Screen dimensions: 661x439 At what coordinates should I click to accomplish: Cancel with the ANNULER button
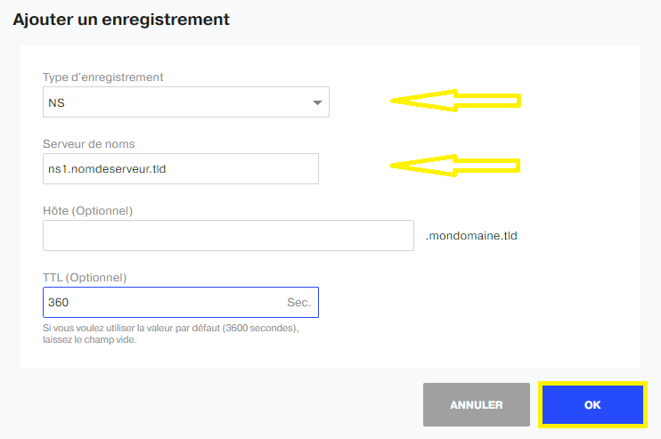[477, 404]
